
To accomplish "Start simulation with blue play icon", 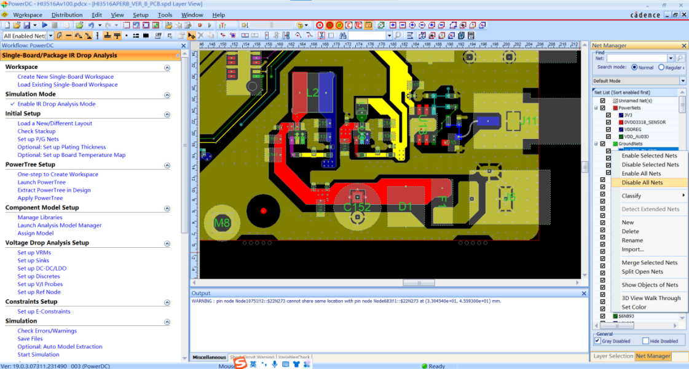I will click(45, 25).
